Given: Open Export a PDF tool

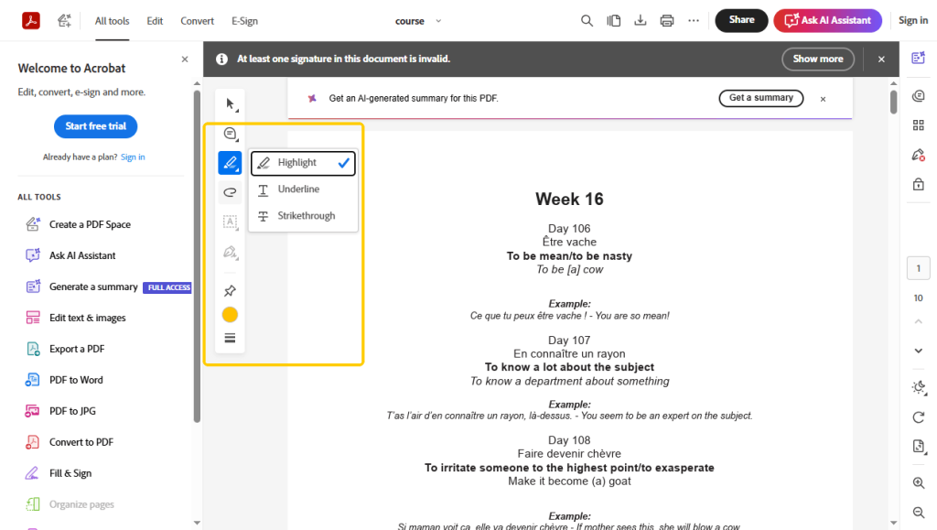Looking at the screenshot, I should click(x=65, y=349).
